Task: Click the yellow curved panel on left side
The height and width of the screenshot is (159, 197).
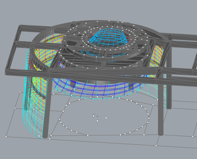Action: click(39, 54)
